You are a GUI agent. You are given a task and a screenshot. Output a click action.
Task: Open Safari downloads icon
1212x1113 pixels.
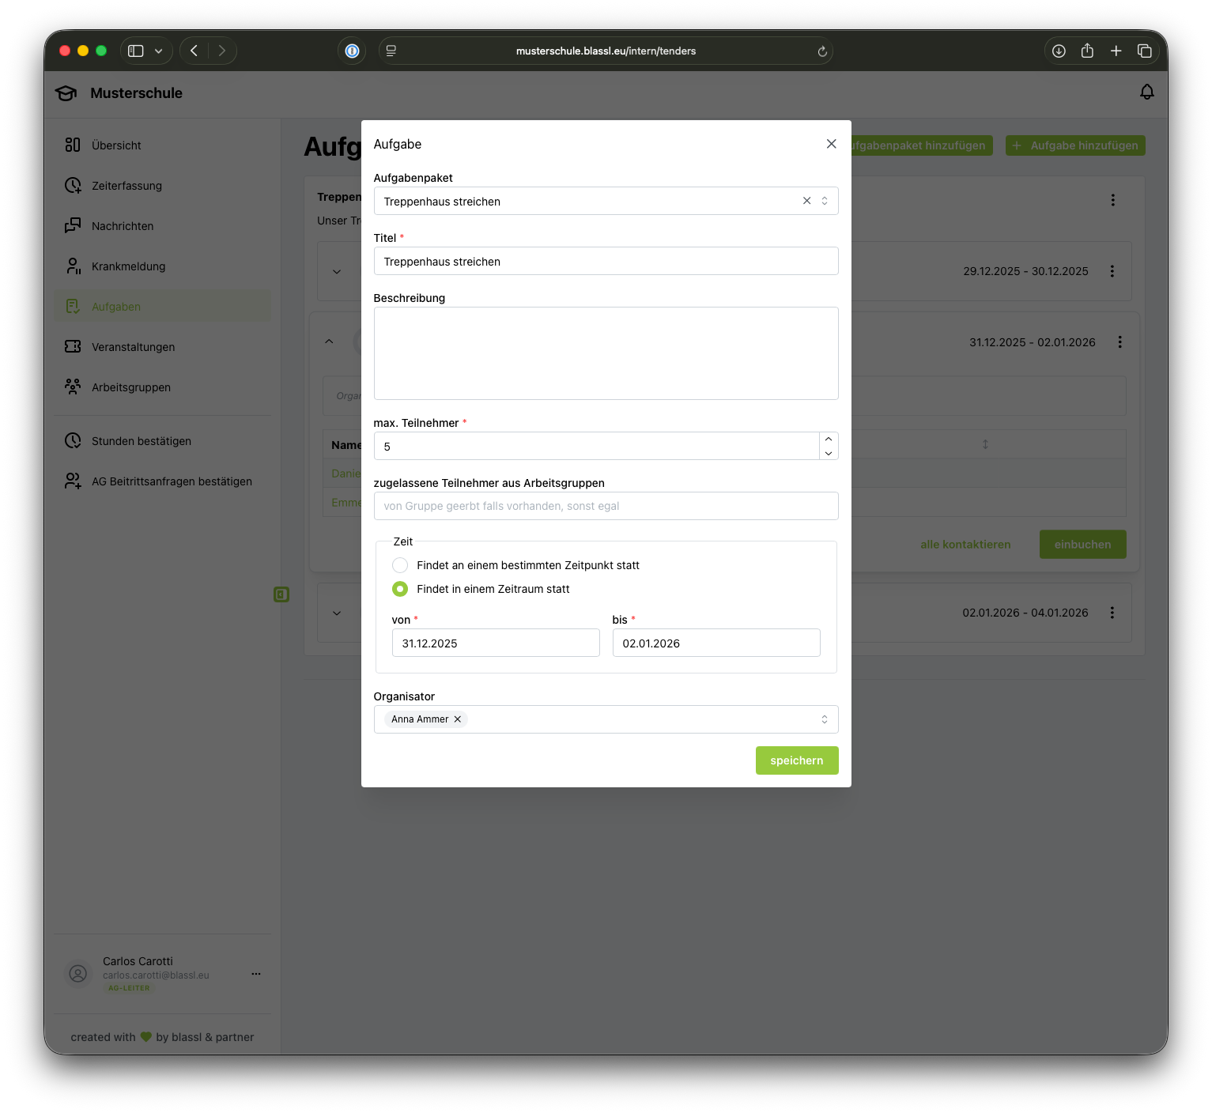(1059, 51)
